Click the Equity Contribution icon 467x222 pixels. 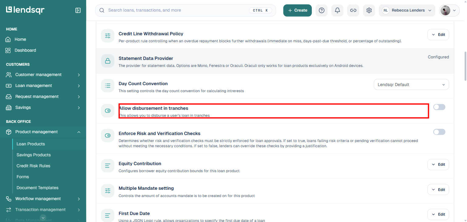point(108,166)
